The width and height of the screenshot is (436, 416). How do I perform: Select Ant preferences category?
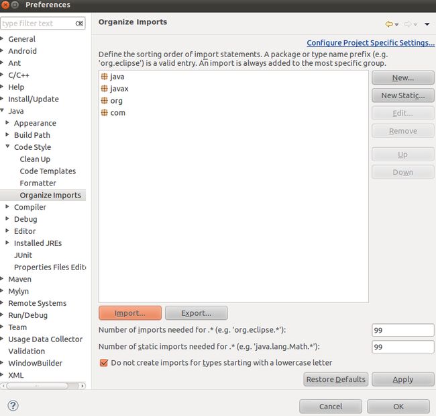15,63
